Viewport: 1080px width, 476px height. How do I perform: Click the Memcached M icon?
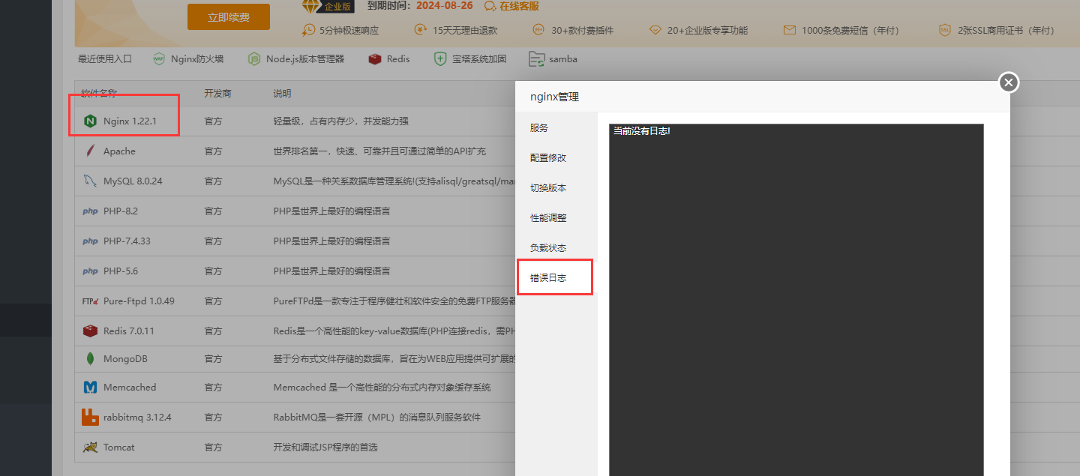90,388
